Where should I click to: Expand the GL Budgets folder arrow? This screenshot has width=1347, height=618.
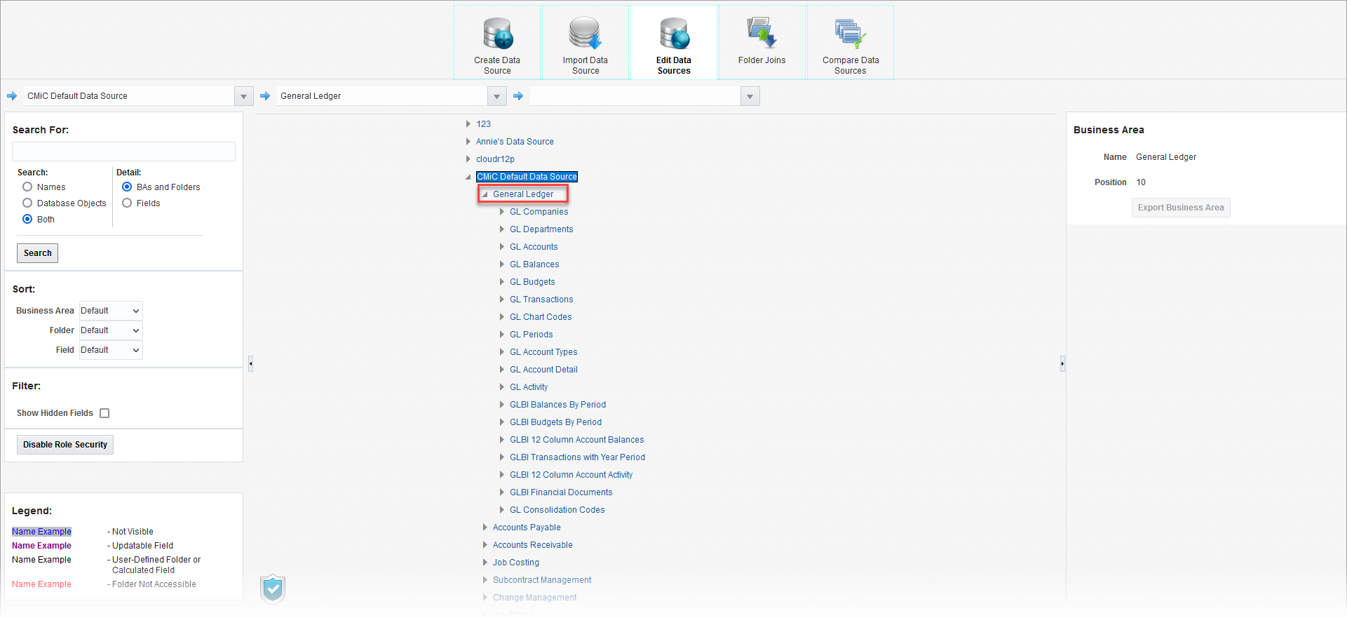(502, 281)
